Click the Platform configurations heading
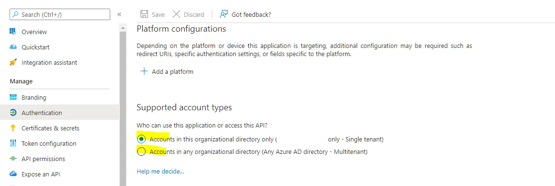Image resolution: width=555 pixels, height=186 pixels. coord(181,29)
